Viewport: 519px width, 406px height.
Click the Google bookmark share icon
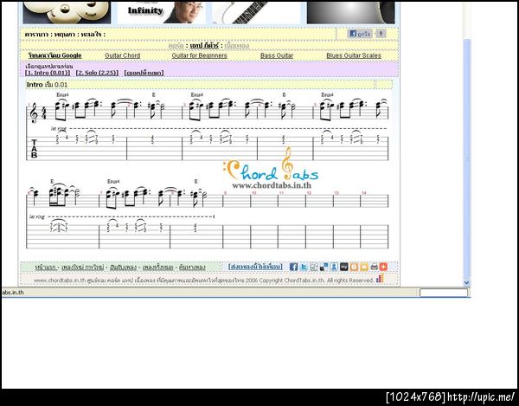314,267
